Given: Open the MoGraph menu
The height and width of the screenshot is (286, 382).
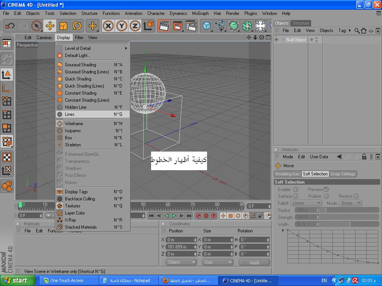Looking at the screenshot, I should click(200, 13).
